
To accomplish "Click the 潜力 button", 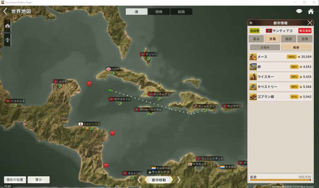I will (38, 180).
